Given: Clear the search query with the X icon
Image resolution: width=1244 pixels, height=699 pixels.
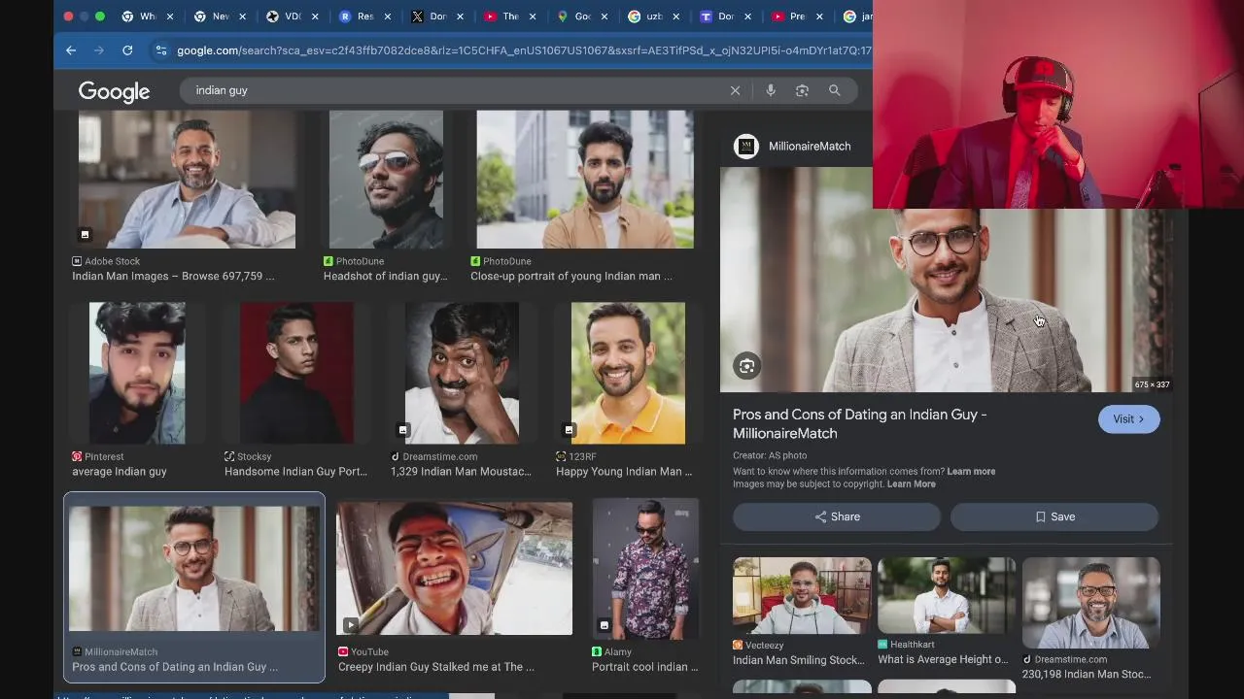Looking at the screenshot, I should [x=735, y=90].
